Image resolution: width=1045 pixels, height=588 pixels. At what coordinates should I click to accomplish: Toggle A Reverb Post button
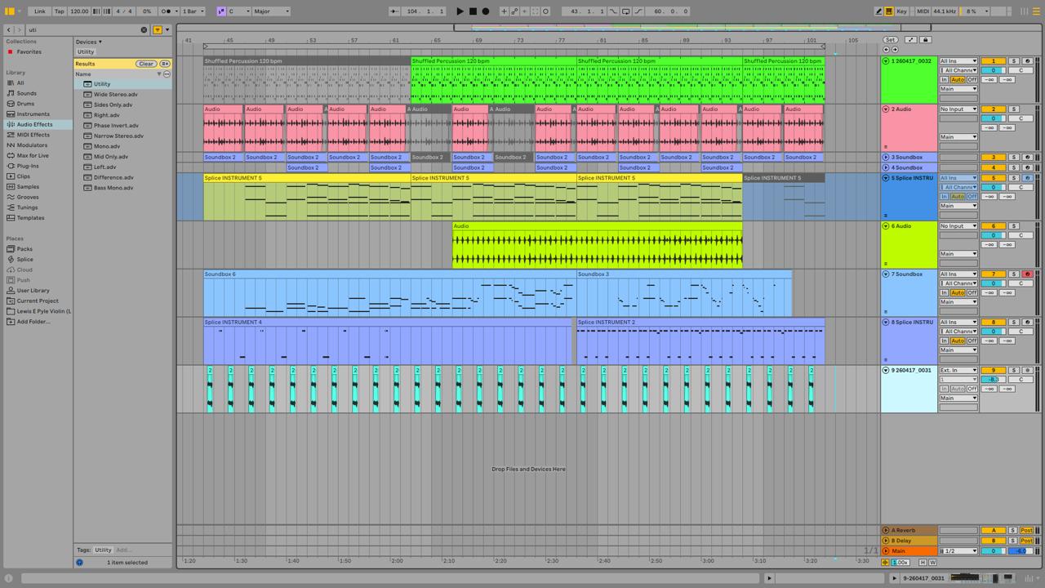point(1026,531)
